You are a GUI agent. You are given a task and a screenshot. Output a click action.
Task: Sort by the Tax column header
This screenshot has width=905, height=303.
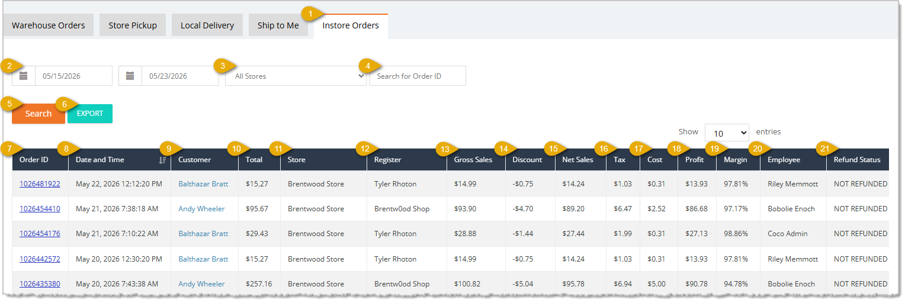point(623,160)
